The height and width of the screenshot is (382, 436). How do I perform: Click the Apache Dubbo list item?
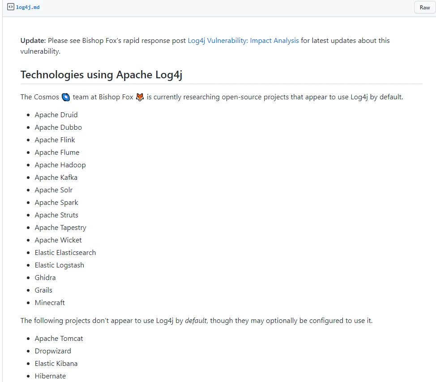58,127
